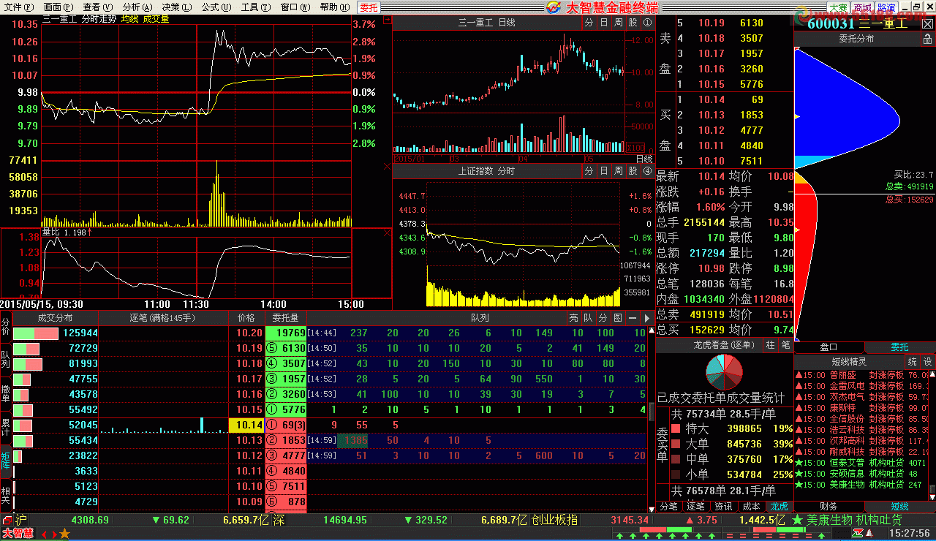Select the 撤单 vertical tab
936x541 pixels.
[6, 392]
